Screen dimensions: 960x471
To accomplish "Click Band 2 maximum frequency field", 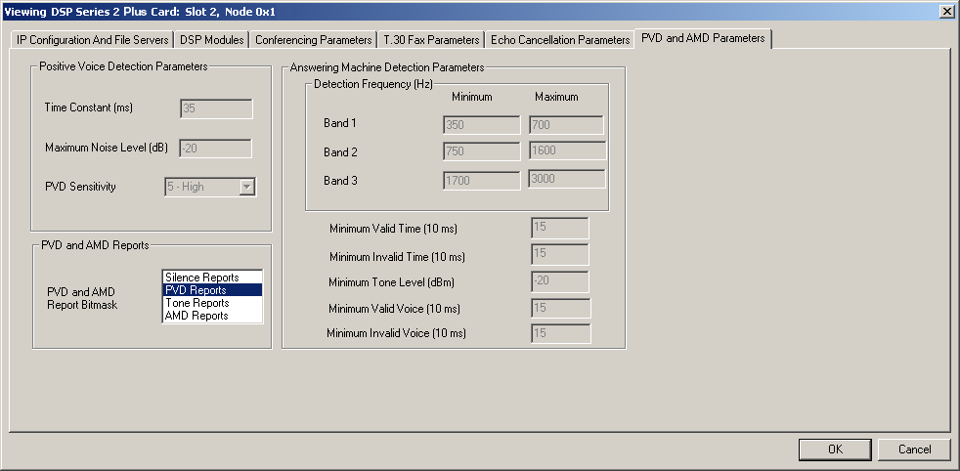I will click(x=567, y=150).
